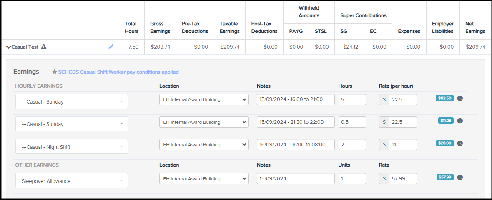492x200 pixels.
Task: Open the Sleepover Allowance category dropdown
Action: pyautogui.click(x=71, y=180)
